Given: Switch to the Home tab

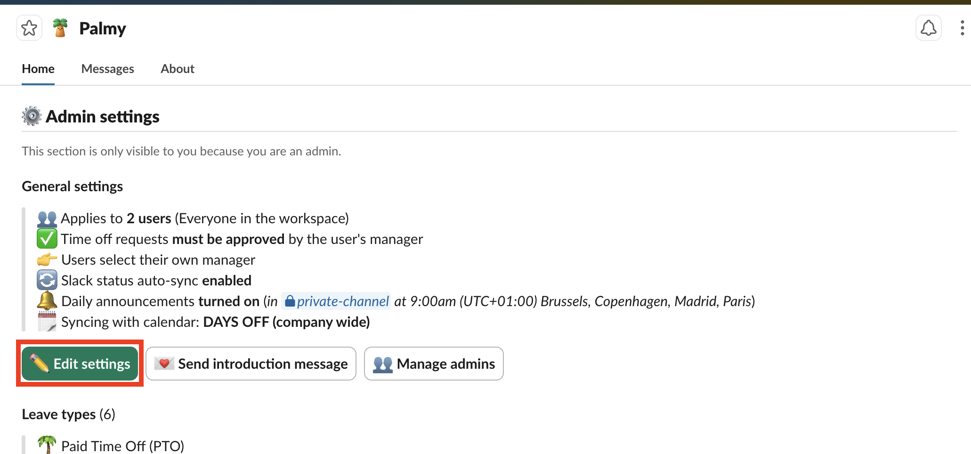Looking at the screenshot, I should [38, 69].
